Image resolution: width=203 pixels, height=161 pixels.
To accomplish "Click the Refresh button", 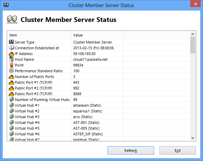I will 130,151.
